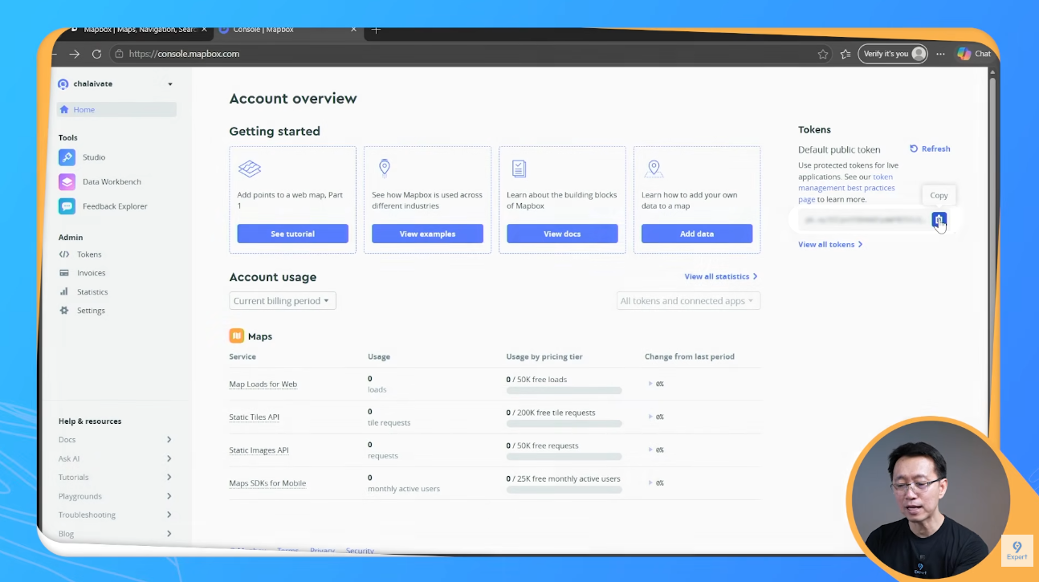This screenshot has height=582, width=1039.
Task: Click the Add data button
Action: pos(697,234)
